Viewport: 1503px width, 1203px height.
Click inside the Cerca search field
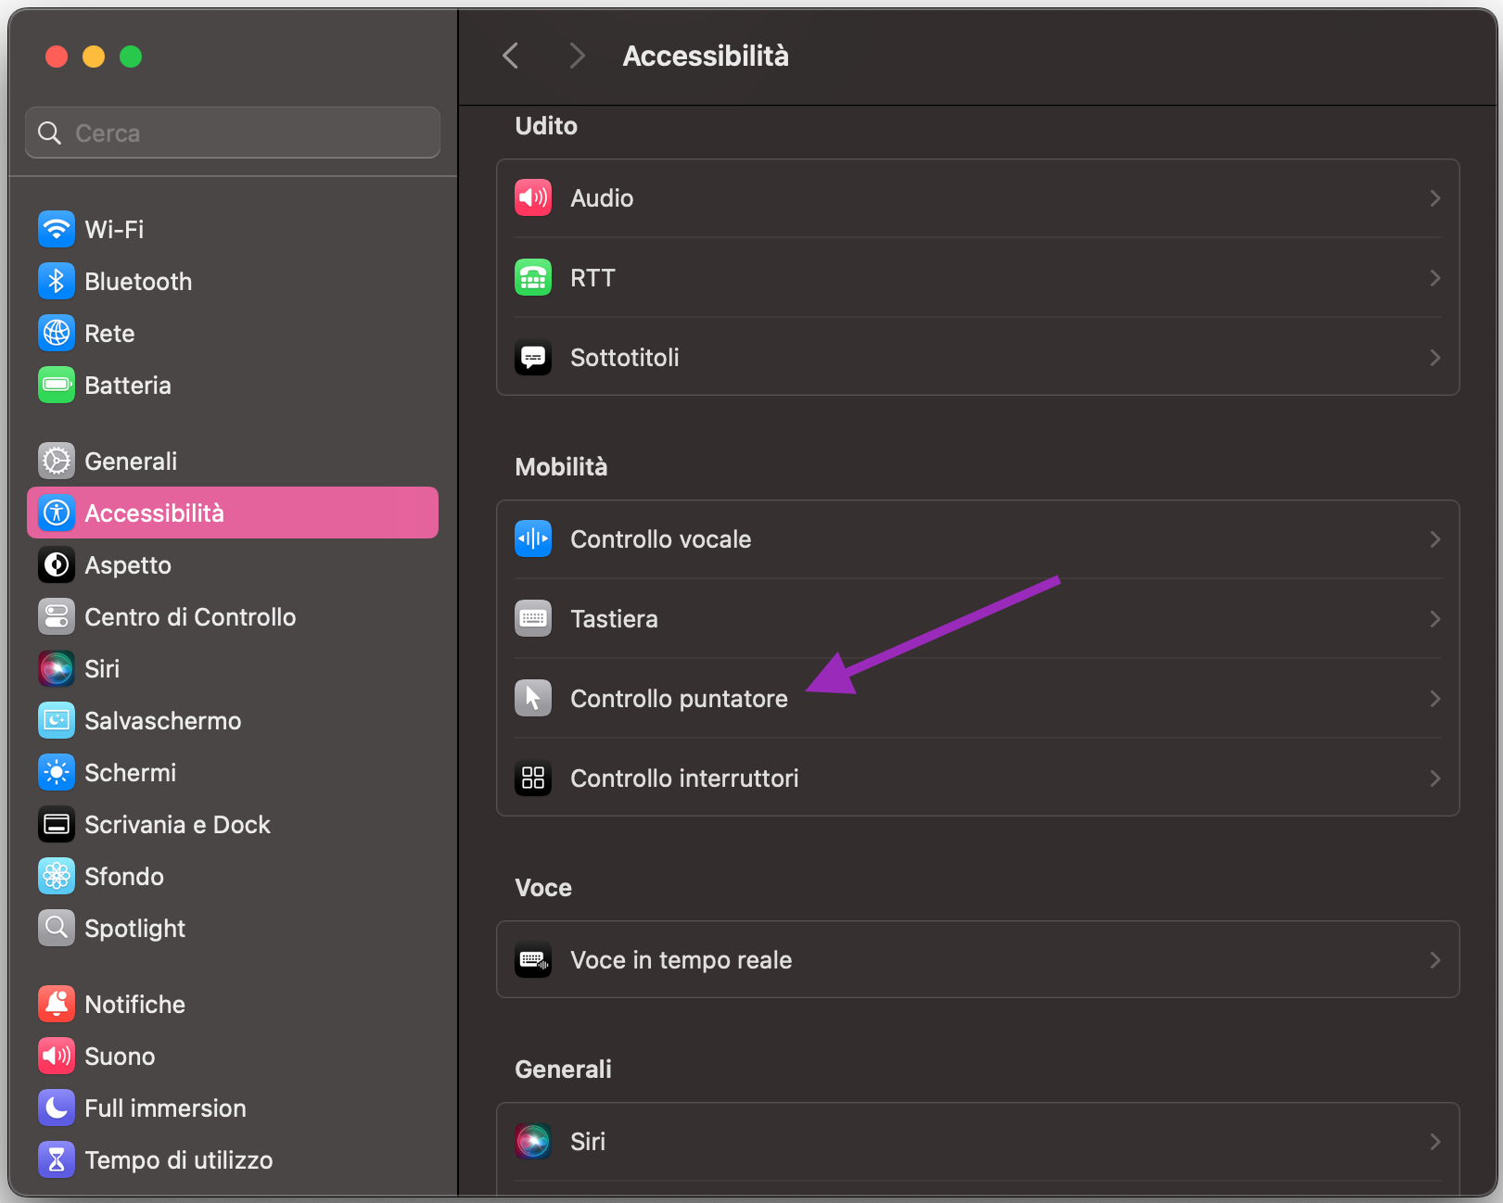point(232,133)
